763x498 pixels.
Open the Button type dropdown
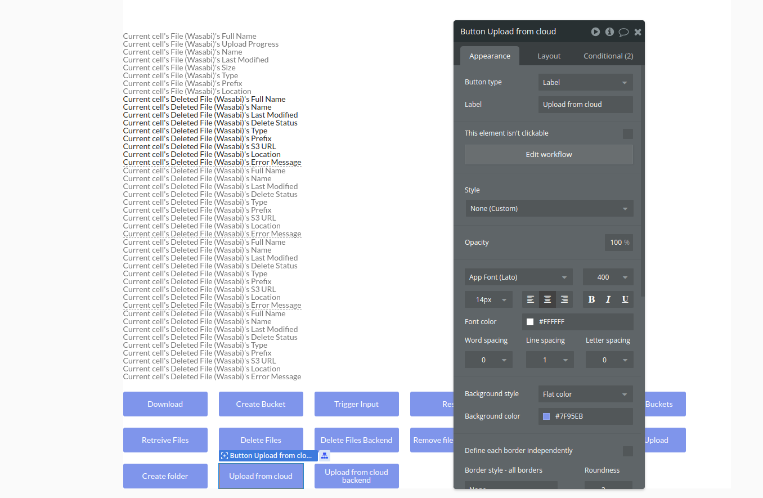[x=586, y=82]
